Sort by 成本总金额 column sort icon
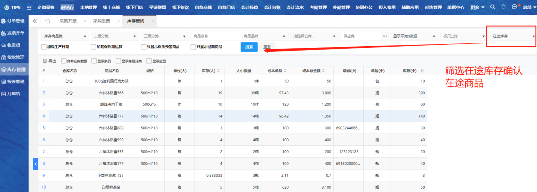This screenshot has height=192, width=537. click(323, 71)
